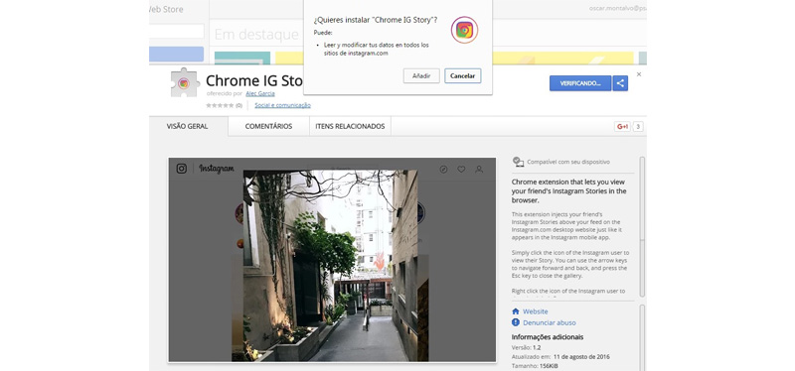This screenshot has height=371, width=795.
Task: Click the description panel scrollbar
Action: 642,226
